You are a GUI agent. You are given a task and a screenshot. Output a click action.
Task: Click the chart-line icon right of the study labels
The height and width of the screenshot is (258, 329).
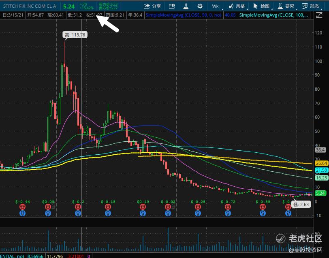(319, 15)
